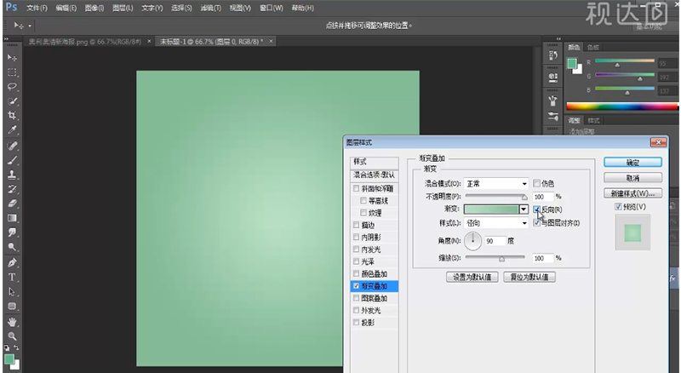This screenshot has height=373, width=681.
Task: Click the angle dial control
Action: [x=472, y=241]
